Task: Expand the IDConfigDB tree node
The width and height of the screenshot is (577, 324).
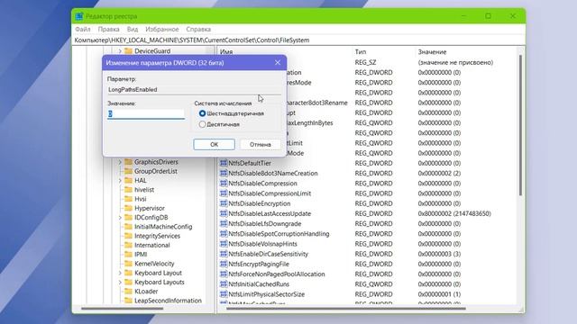Action: coord(120,218)
